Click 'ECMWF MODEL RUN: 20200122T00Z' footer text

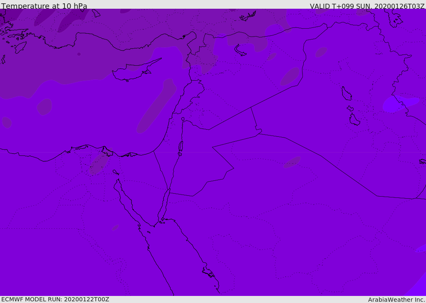coord(55,300)
